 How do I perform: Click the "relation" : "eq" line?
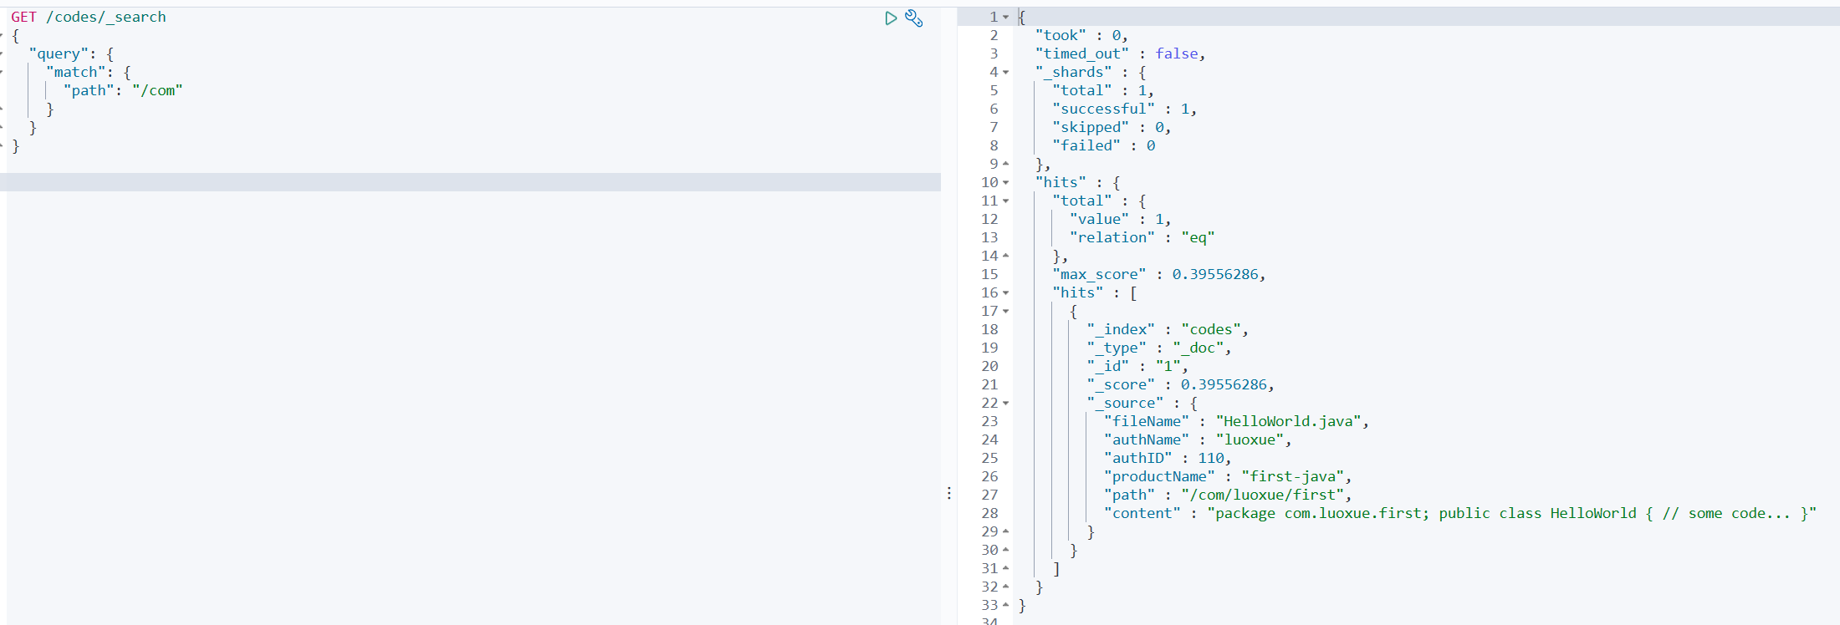[1142, 237]
